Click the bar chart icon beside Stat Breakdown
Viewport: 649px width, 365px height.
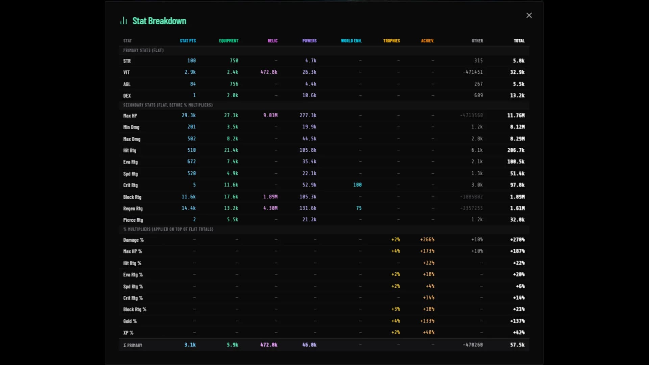[124, 21]
